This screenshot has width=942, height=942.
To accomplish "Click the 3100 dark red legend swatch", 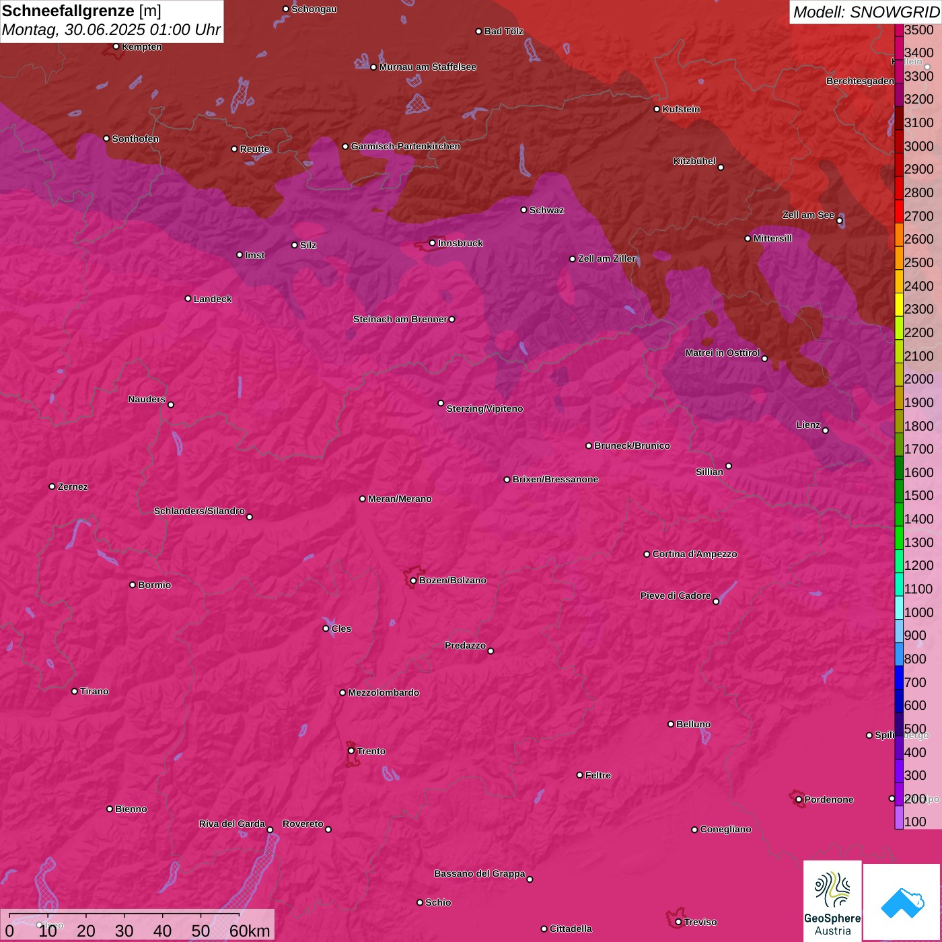I will (899, 118).
